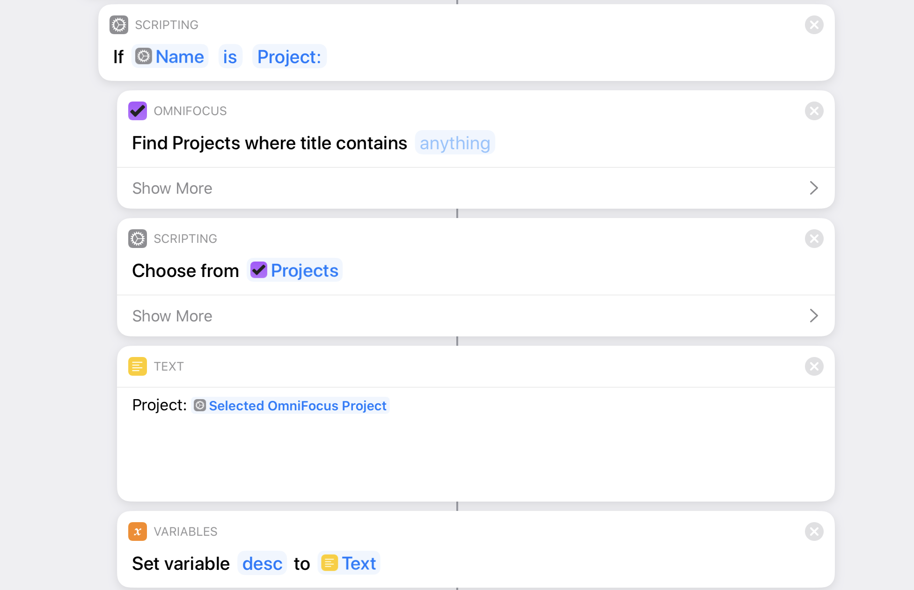Click the Selected OmniFocus Project token
This screenshot has height=590, width=914.
291,406
